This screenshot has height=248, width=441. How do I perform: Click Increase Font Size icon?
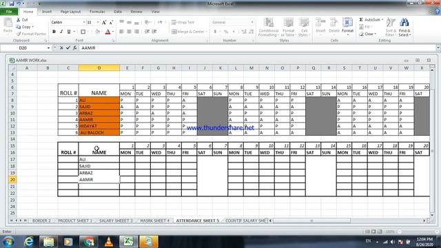point(104,23)
